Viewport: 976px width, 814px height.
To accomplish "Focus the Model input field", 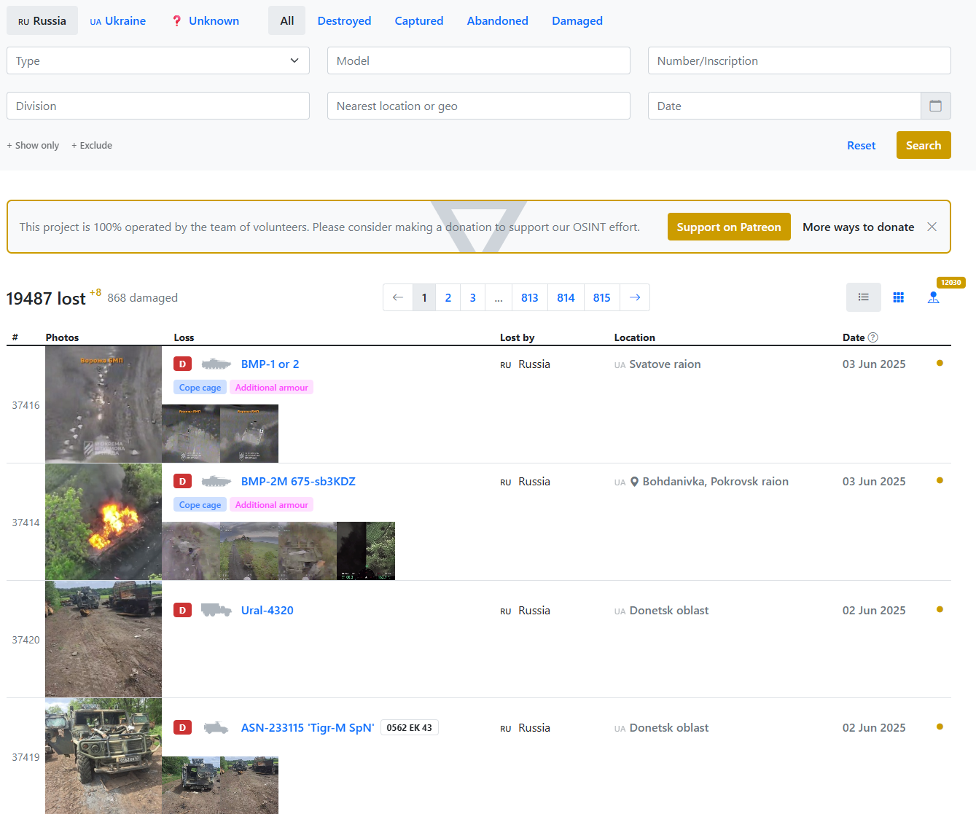I will tap(479, 60).
